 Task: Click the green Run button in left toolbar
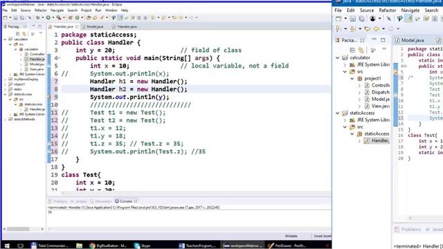tap(48, 17)
